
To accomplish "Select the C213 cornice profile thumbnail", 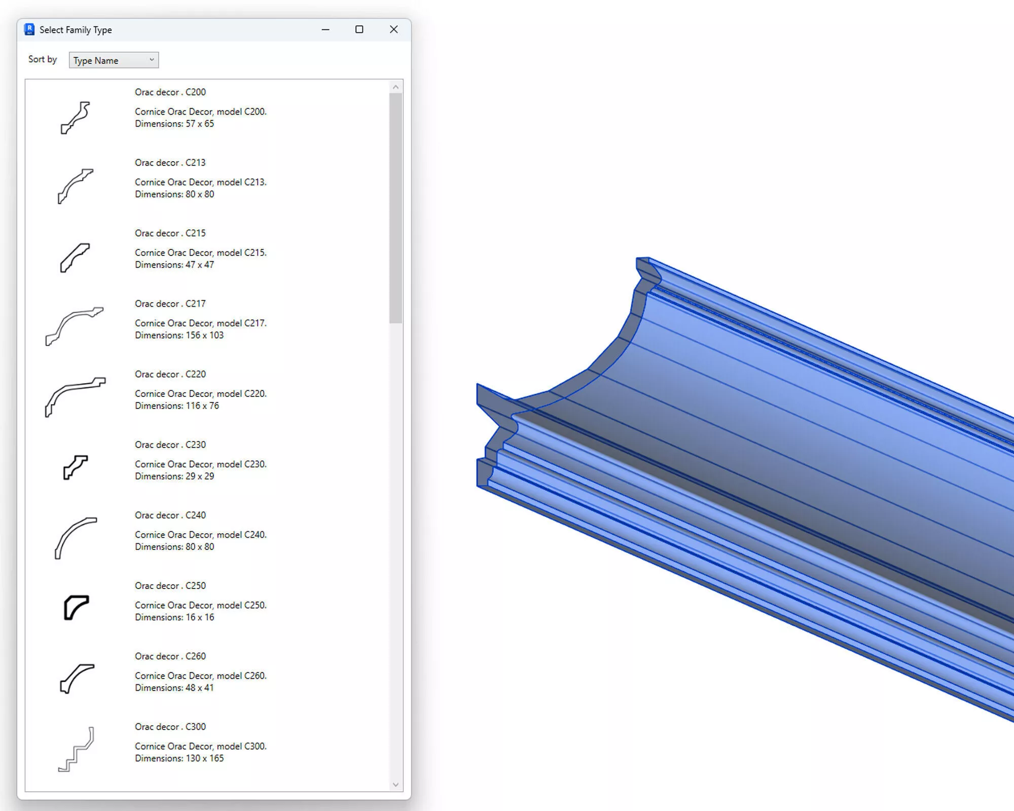I will coord(76,186).
